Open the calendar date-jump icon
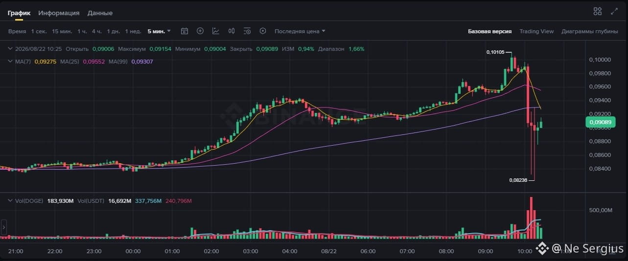This screenshot has width=628, height=261. point(185,31)
